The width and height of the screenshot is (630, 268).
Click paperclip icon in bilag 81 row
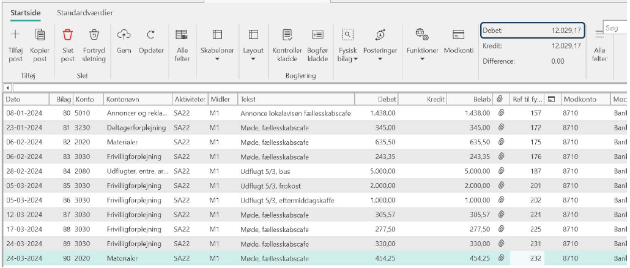[501, 128]
